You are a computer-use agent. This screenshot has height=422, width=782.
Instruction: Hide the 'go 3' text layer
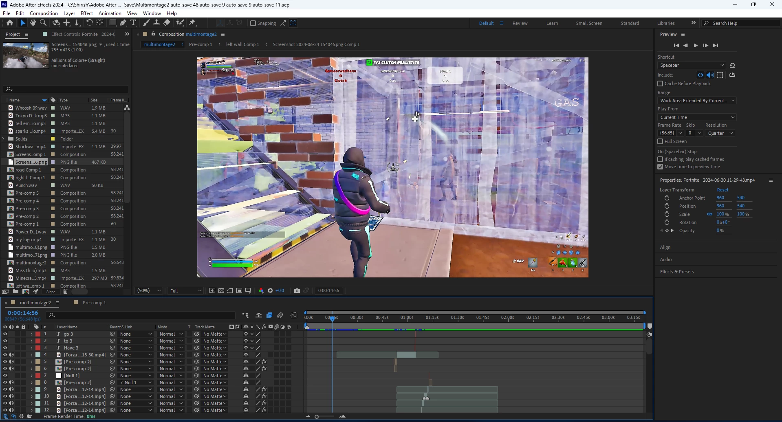5,334
